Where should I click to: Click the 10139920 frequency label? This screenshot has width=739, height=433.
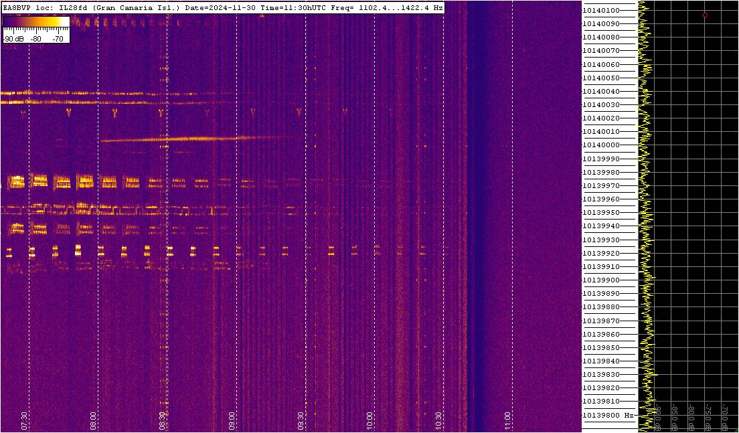[x=601, y=253]
